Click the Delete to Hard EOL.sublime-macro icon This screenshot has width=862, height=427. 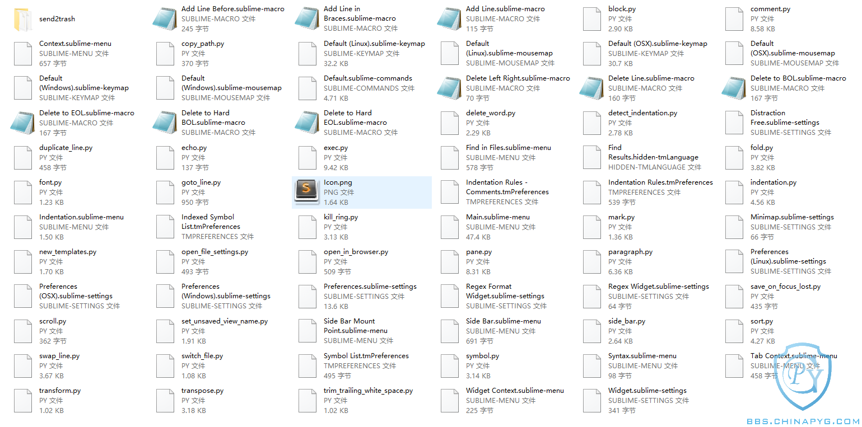point(307,123)
